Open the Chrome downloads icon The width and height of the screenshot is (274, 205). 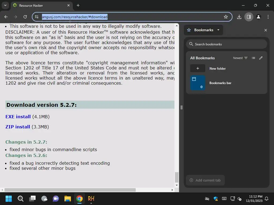click(x=239, y=17)
